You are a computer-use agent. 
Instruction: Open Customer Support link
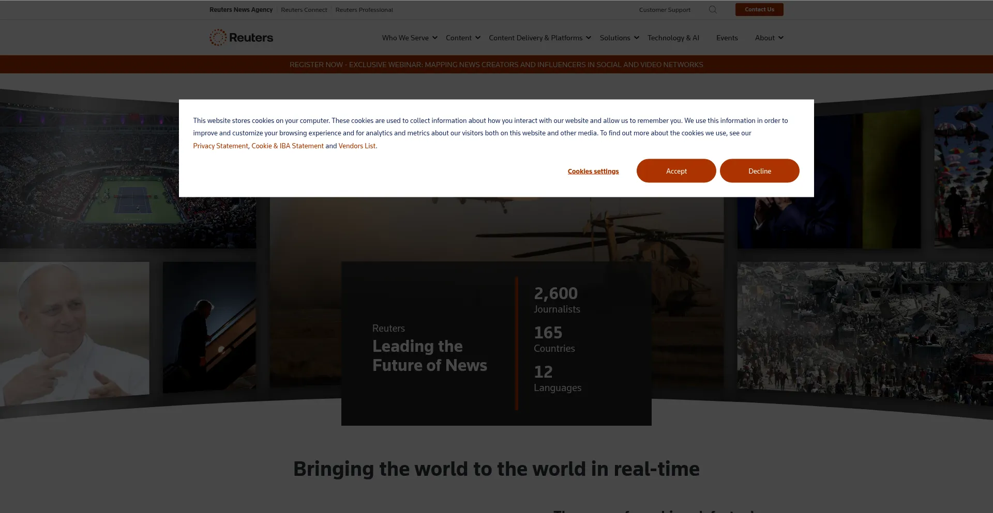coord(665,10)
